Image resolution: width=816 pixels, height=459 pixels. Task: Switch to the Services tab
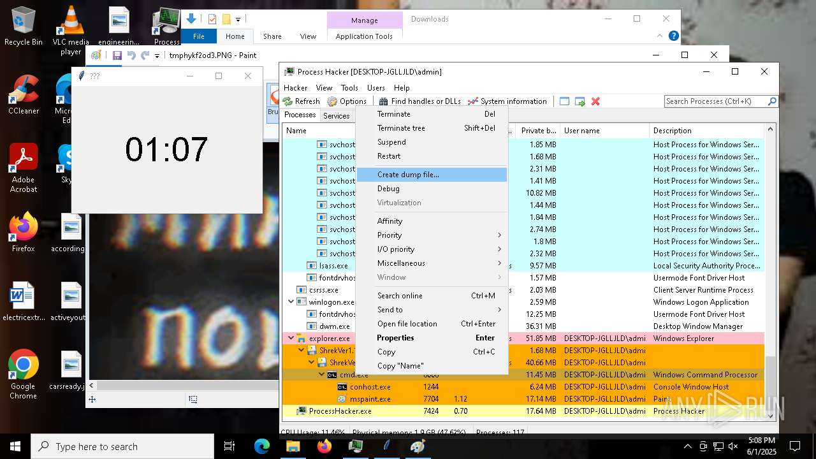[336, 116]
